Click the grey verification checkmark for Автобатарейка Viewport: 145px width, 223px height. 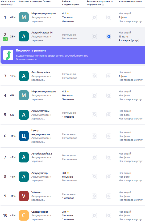tap(109, 76)
